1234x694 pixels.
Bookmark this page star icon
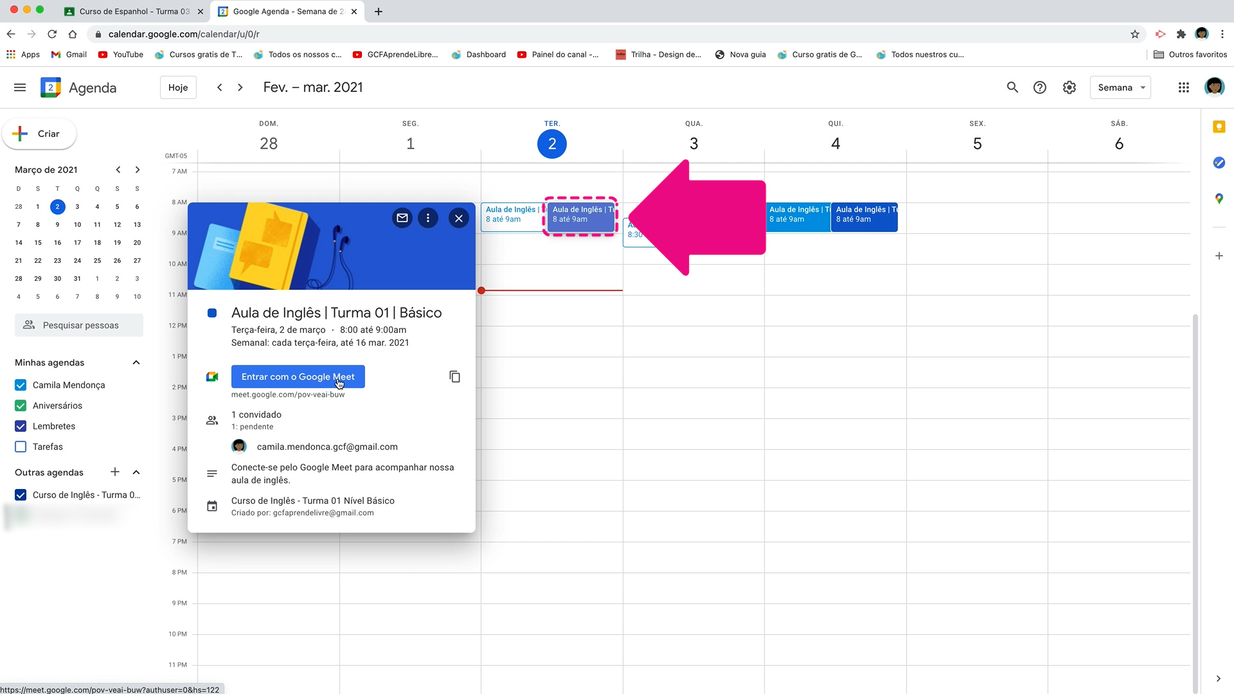tap(1135, 34)
